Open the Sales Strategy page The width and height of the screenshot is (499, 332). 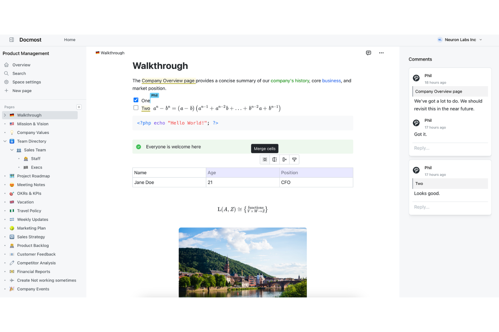pyautogui.click(x=31, y=237)
